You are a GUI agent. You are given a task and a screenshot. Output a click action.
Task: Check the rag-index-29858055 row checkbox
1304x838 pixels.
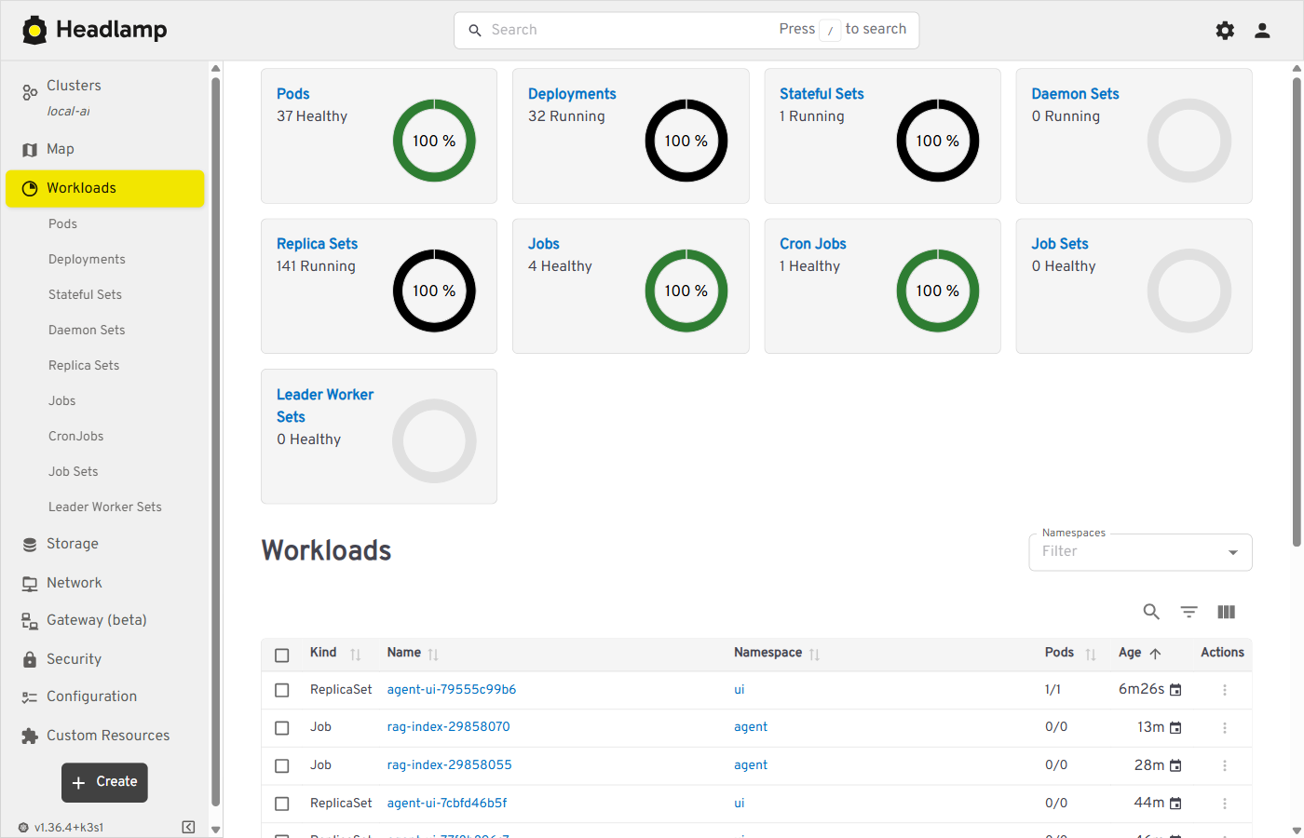[282, 765]
